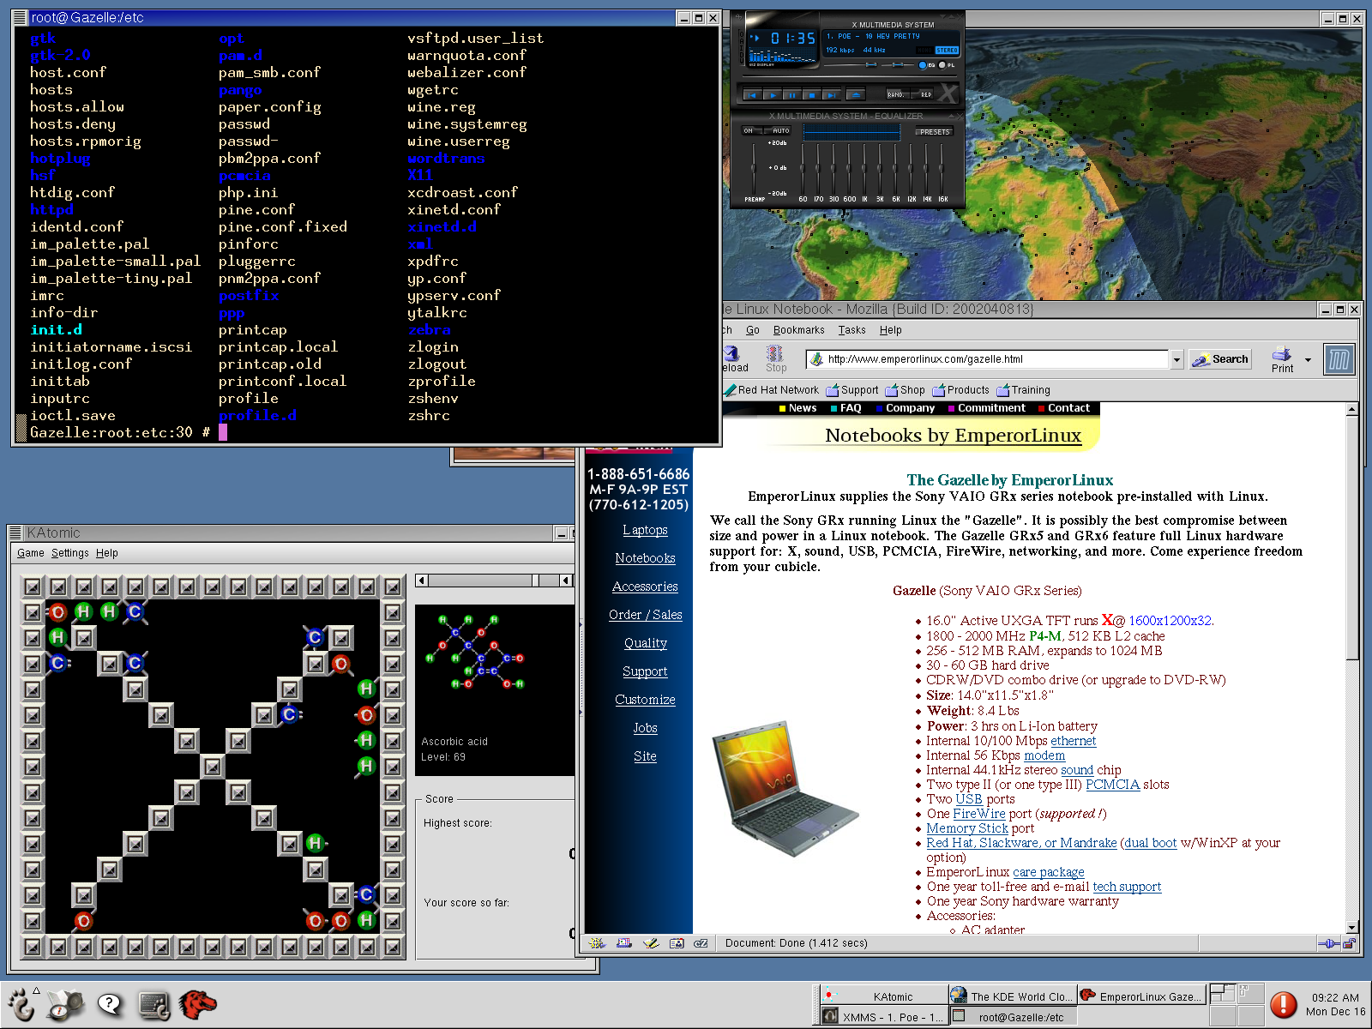Click Mozilla throbber M logo icon
Image resolution: width=1372 pixels, height=1029 pixels.
[1339, 359]
